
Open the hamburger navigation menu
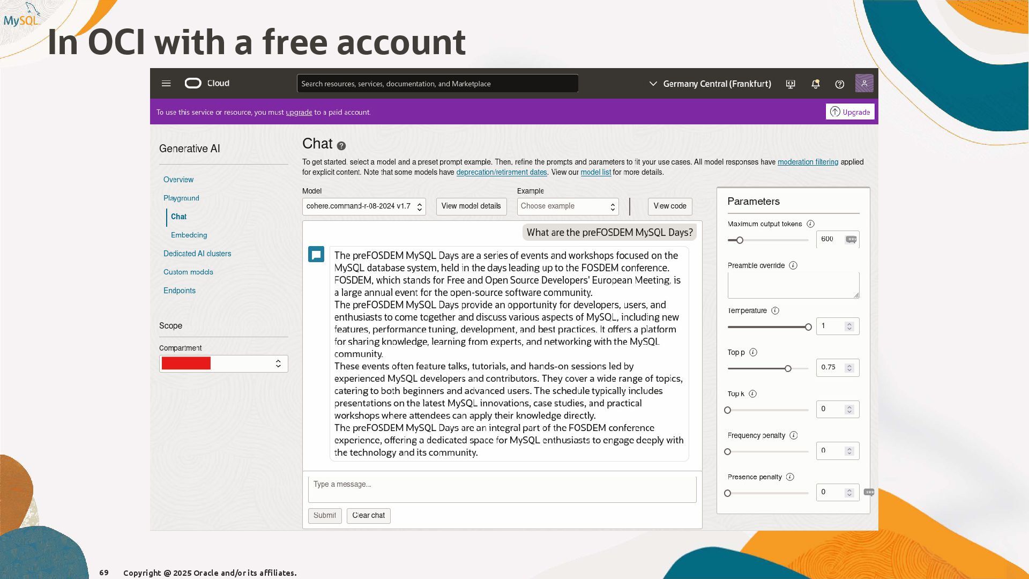pyautogui.click(x=166, y=84)
